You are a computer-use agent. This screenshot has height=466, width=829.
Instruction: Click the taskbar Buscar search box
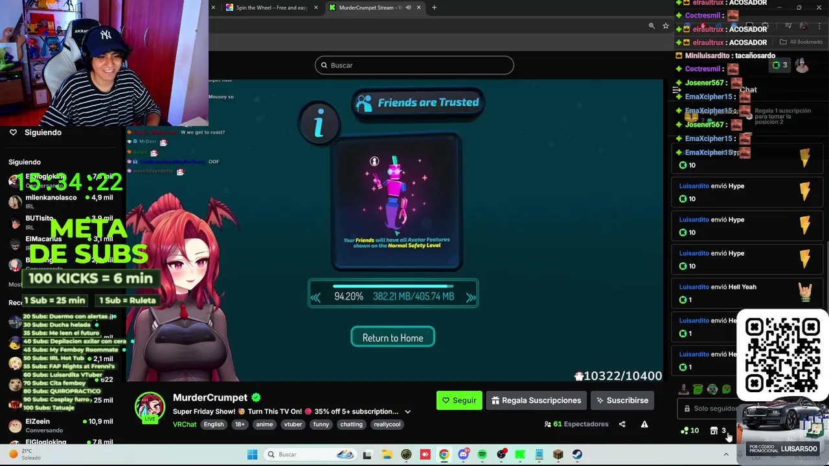click(x=310, y=454)
